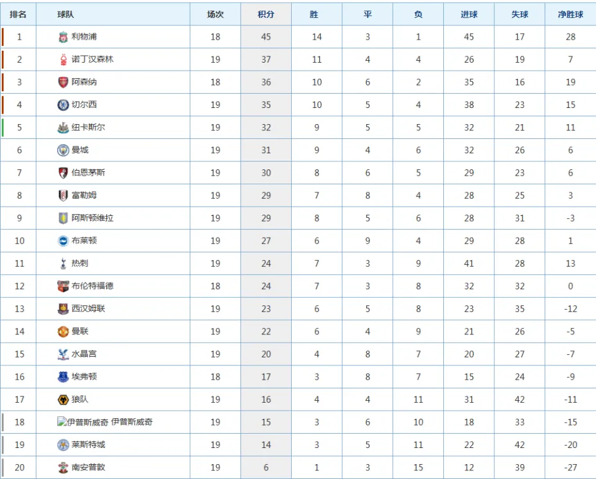The height and width of the screenshot is (479, 596).
Task: Sort by the 积分 column header
Action: [x=266, y=14]
